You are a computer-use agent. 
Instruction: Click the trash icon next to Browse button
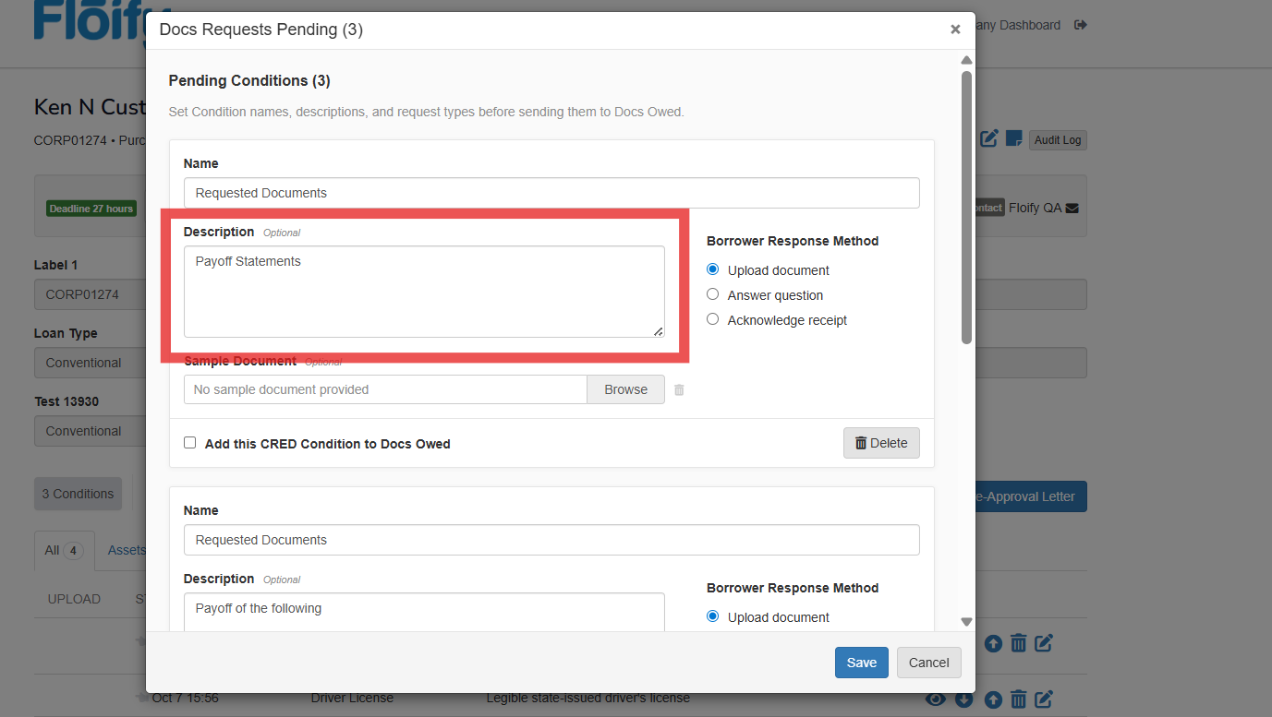(x=679, y=389)
